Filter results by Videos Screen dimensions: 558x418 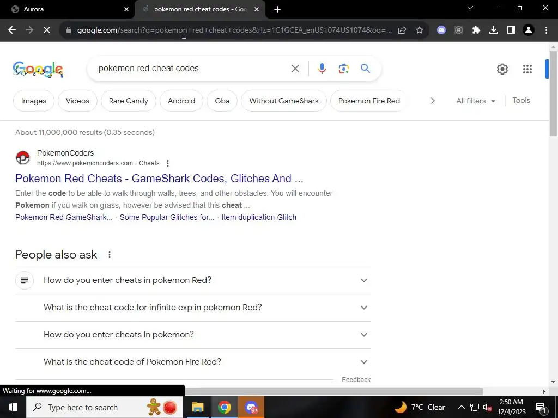click(77, 101)
